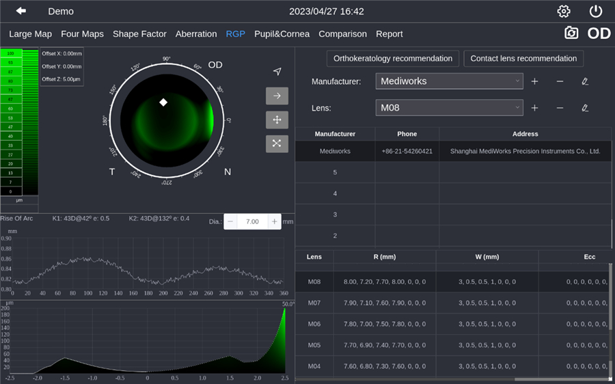Click Orthokeratology recommendation button
The width and height of the screenshot is (615, 384).
pyautogui.click(x=393, y=59)
